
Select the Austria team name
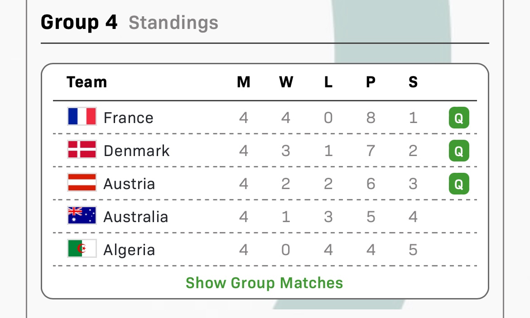pyautogui.click(x=129, y=184)
